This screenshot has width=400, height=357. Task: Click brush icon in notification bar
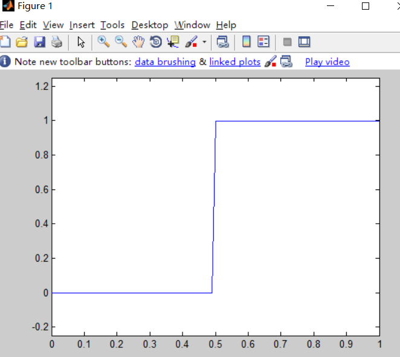point(271,62)
